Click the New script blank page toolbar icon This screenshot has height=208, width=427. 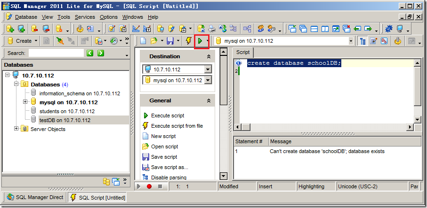pos(143,41)
